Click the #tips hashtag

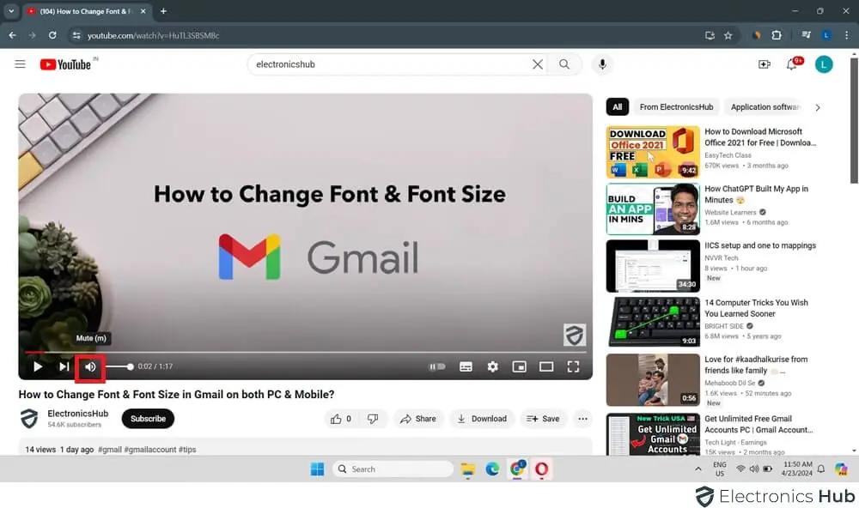[x=186, y=449]
